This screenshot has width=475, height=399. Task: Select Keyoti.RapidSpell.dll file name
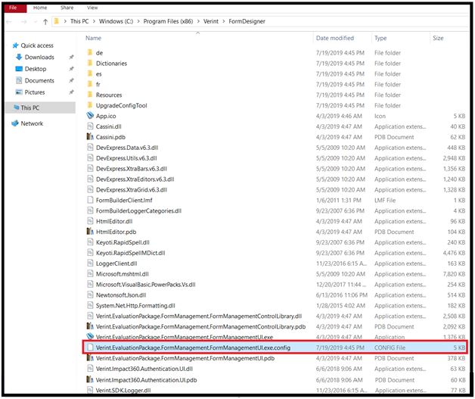123,242
